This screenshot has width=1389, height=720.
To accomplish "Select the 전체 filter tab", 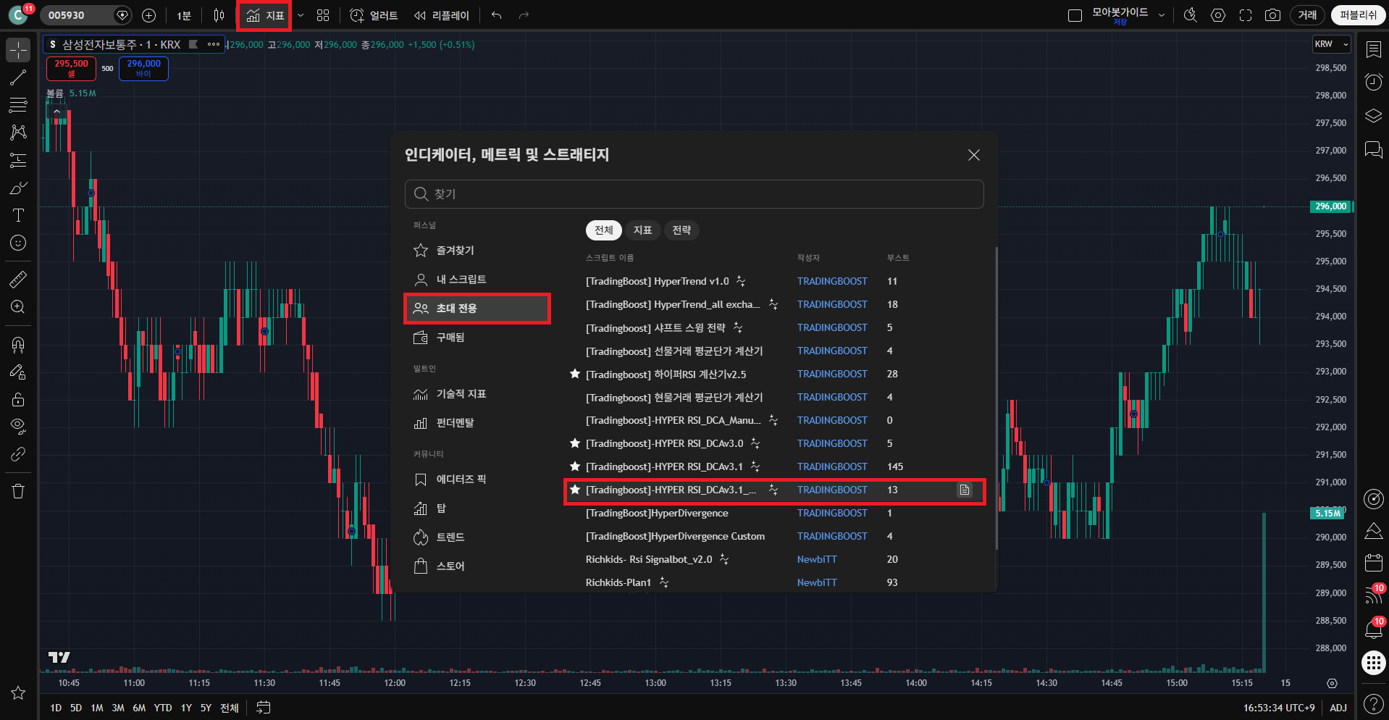I will pyautogui.click(x=604, y=230).
